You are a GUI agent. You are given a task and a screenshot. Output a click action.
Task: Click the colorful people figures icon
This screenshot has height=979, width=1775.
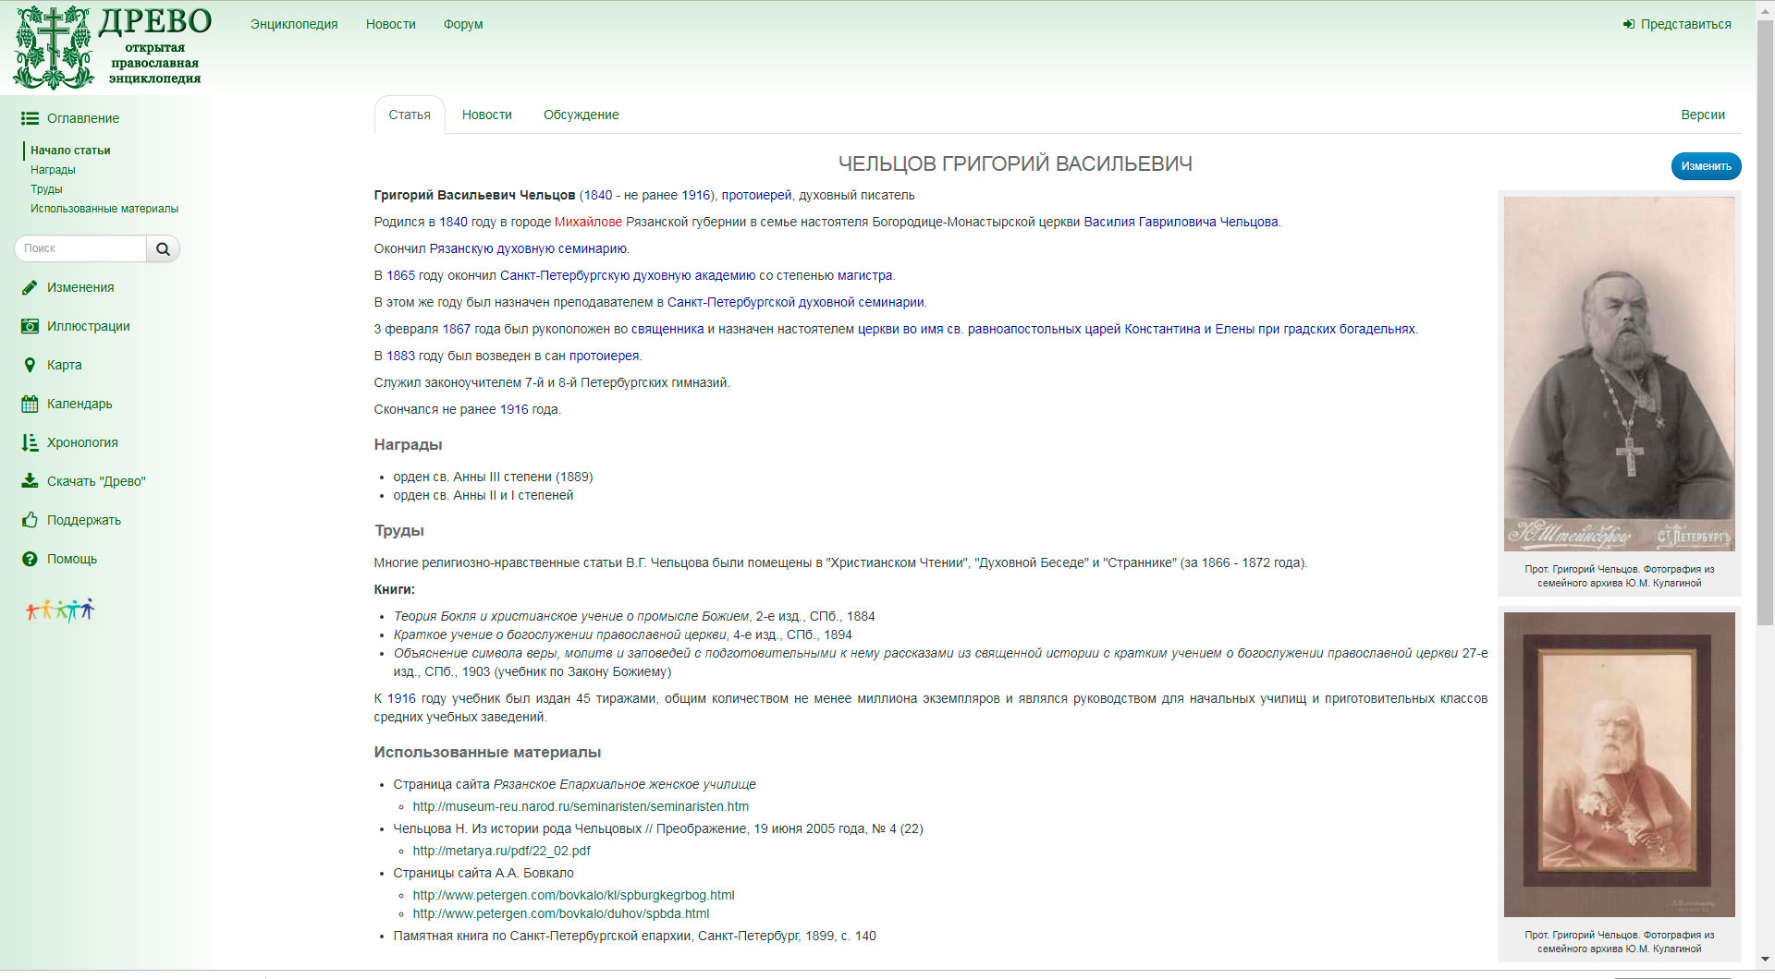pyautogui.click(x=60, y=610)
